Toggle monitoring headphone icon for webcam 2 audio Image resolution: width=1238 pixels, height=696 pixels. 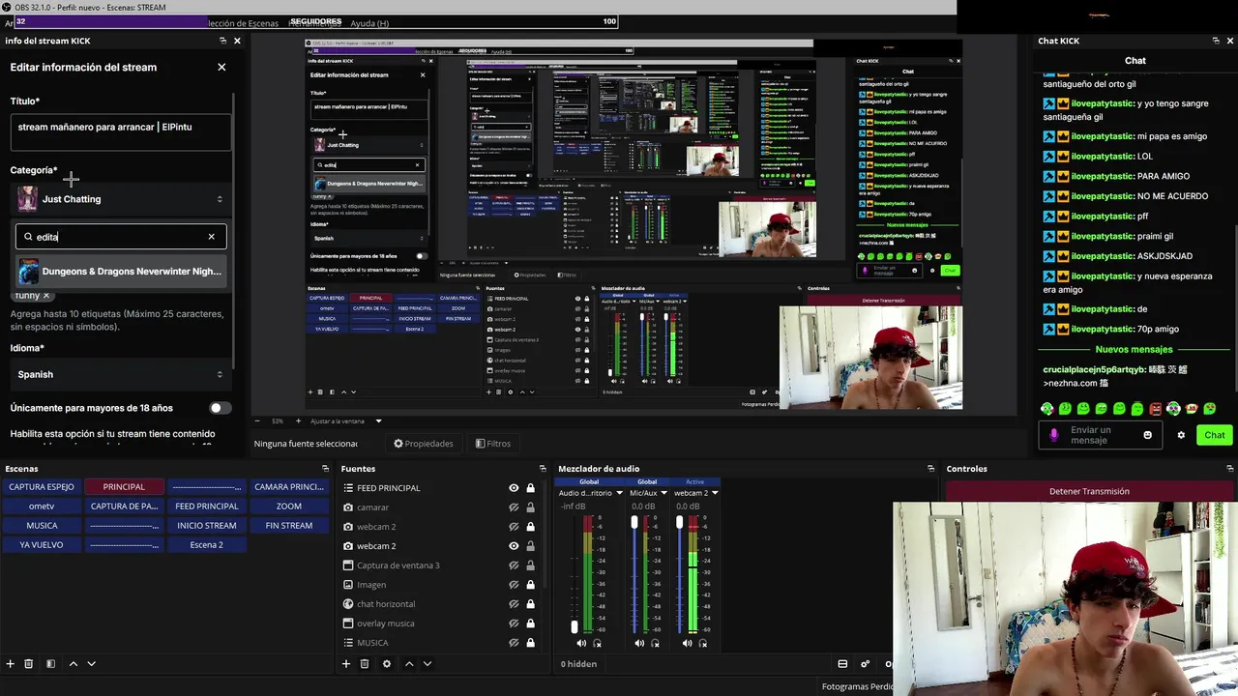point(703,643)
